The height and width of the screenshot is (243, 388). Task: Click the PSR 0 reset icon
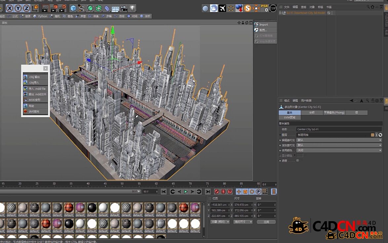click(264, 8)
